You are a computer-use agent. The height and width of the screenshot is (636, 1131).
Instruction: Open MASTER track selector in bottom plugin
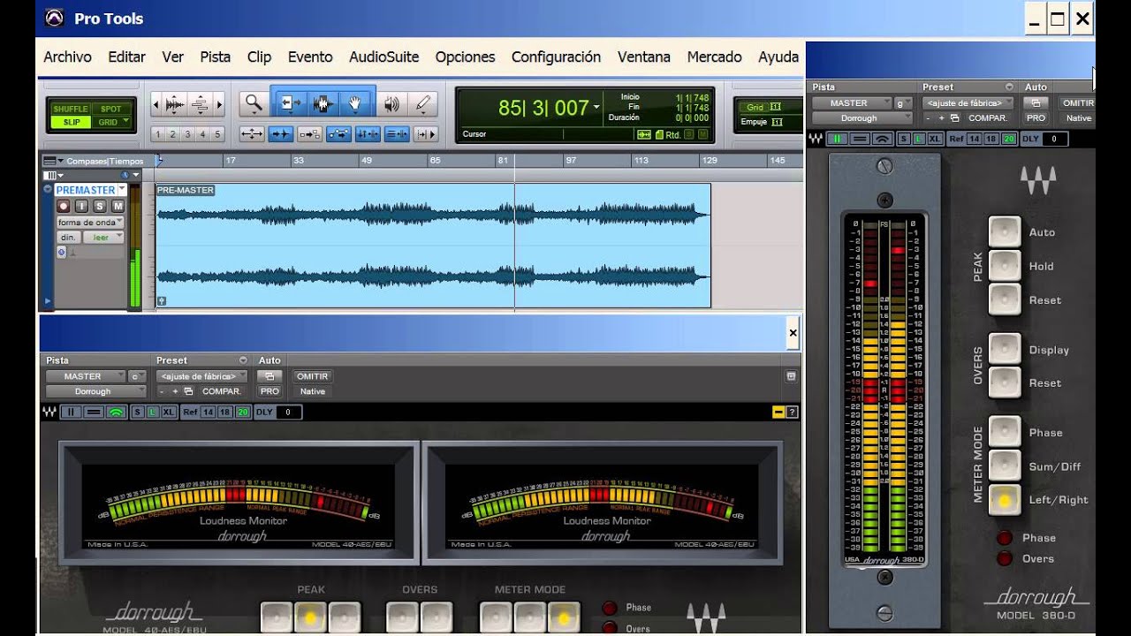87,376
